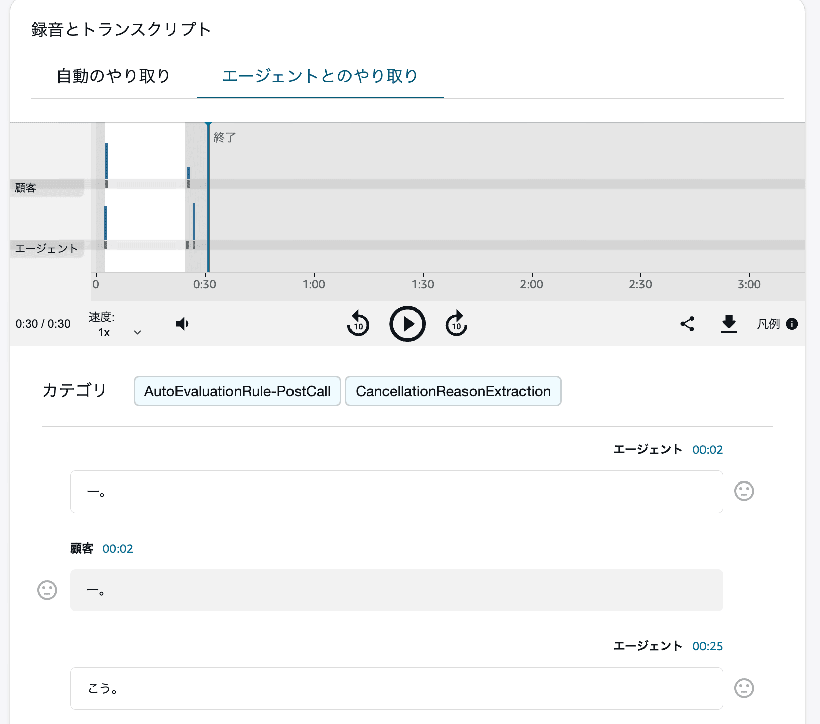Jump to agent timestamp 00:02

point(708,450)
